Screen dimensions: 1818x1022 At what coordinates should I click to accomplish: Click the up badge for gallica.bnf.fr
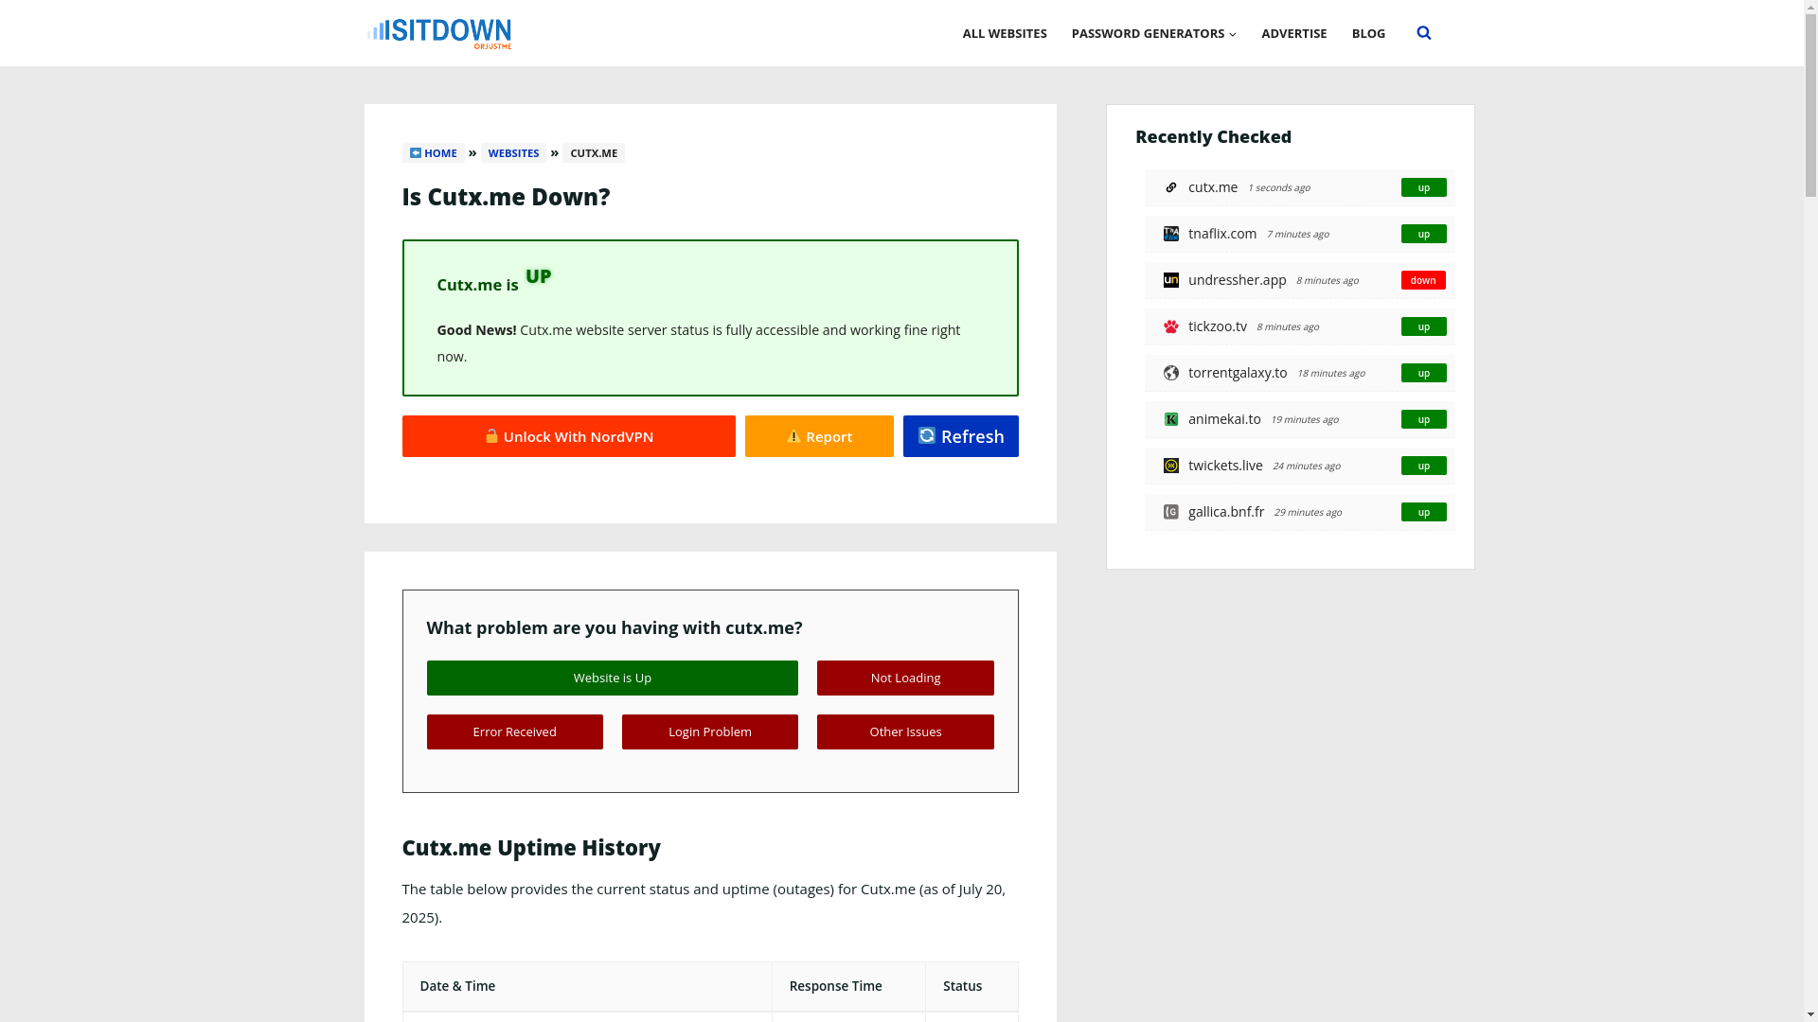tap(1423, 512)
